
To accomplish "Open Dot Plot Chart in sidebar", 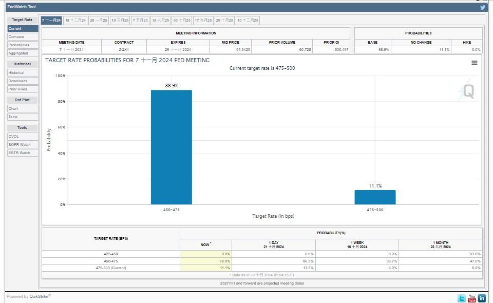I will 23,109.
